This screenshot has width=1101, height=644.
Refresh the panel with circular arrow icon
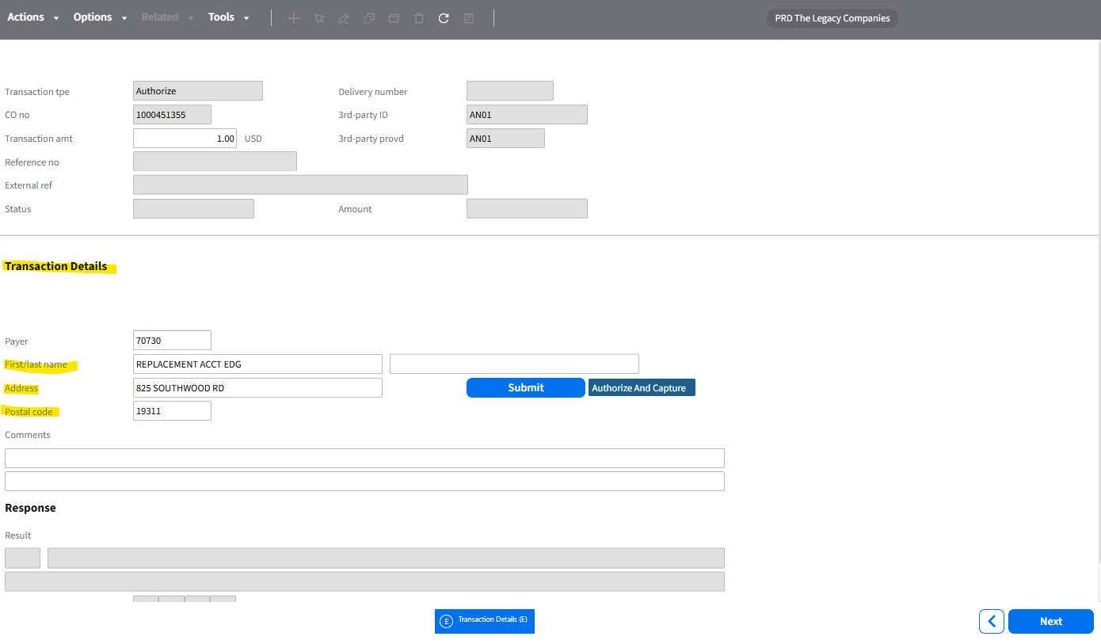[444, 18]
